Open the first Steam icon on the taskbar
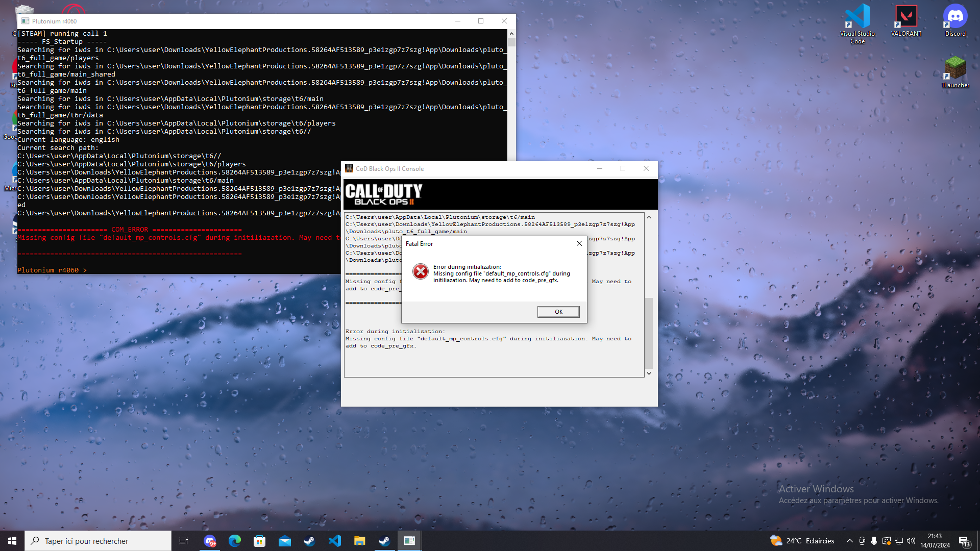The height and width of the screenshot is (551, 980). coord(309,541)
